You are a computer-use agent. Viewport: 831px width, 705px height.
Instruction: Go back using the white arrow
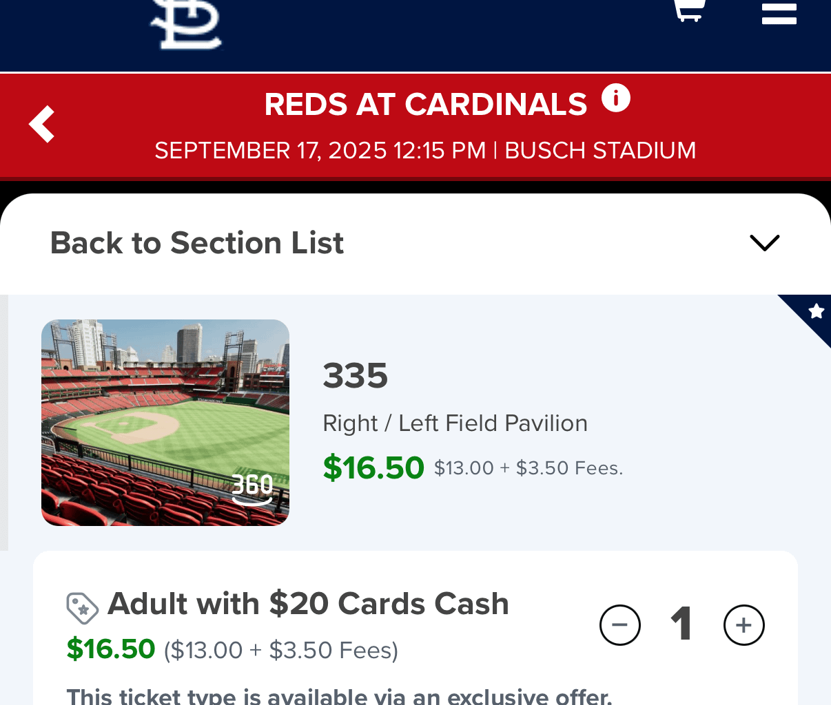(41, 124)
